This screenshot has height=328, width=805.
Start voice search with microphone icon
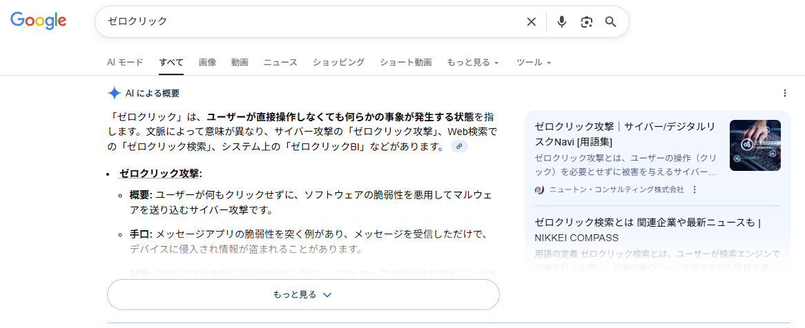tap(561, 21)
